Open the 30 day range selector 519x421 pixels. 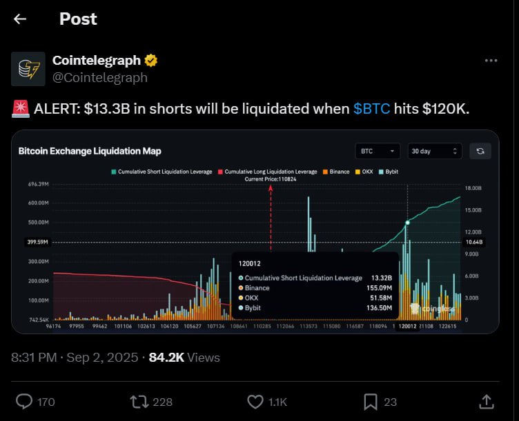coord(435,151)
